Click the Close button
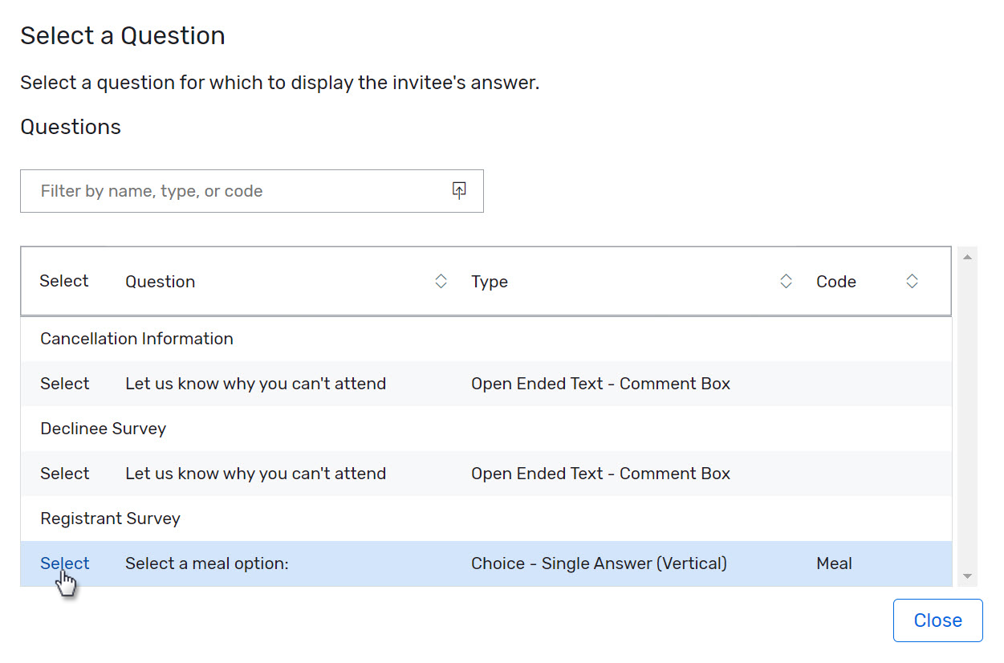 [937, 620]
